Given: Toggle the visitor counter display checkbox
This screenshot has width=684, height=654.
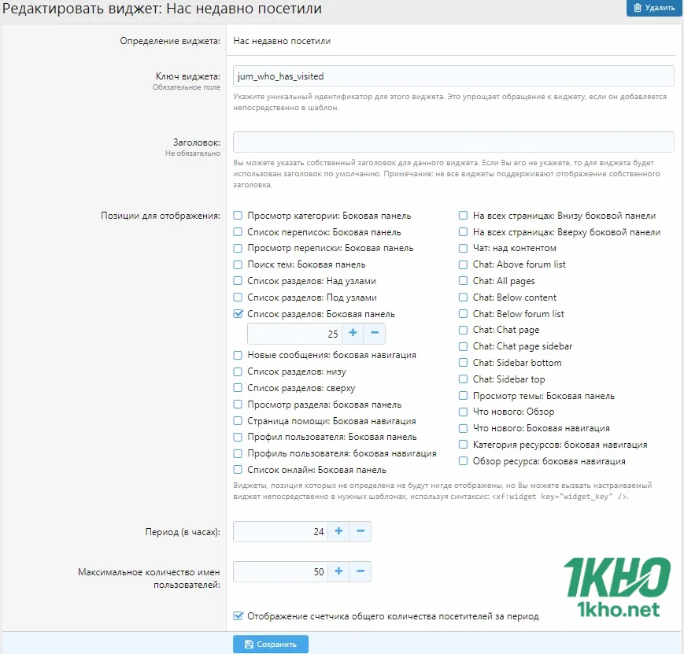Looking at the screenshot, I should point(238,616).
